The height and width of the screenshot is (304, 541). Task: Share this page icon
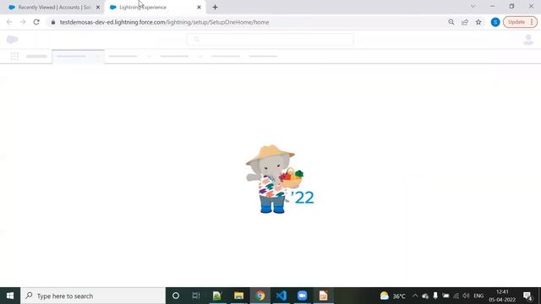coord(465,22)
